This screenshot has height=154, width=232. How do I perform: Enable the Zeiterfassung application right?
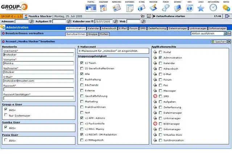click(160, 107)
